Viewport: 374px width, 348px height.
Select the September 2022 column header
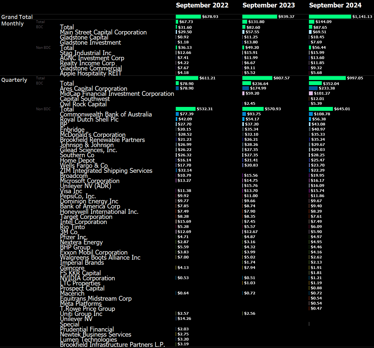click(202, 5)
